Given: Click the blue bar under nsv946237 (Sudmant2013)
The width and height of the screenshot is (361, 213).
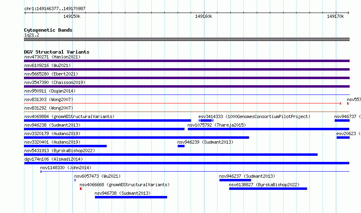Looking at the screenshot, I should [235, 180].
